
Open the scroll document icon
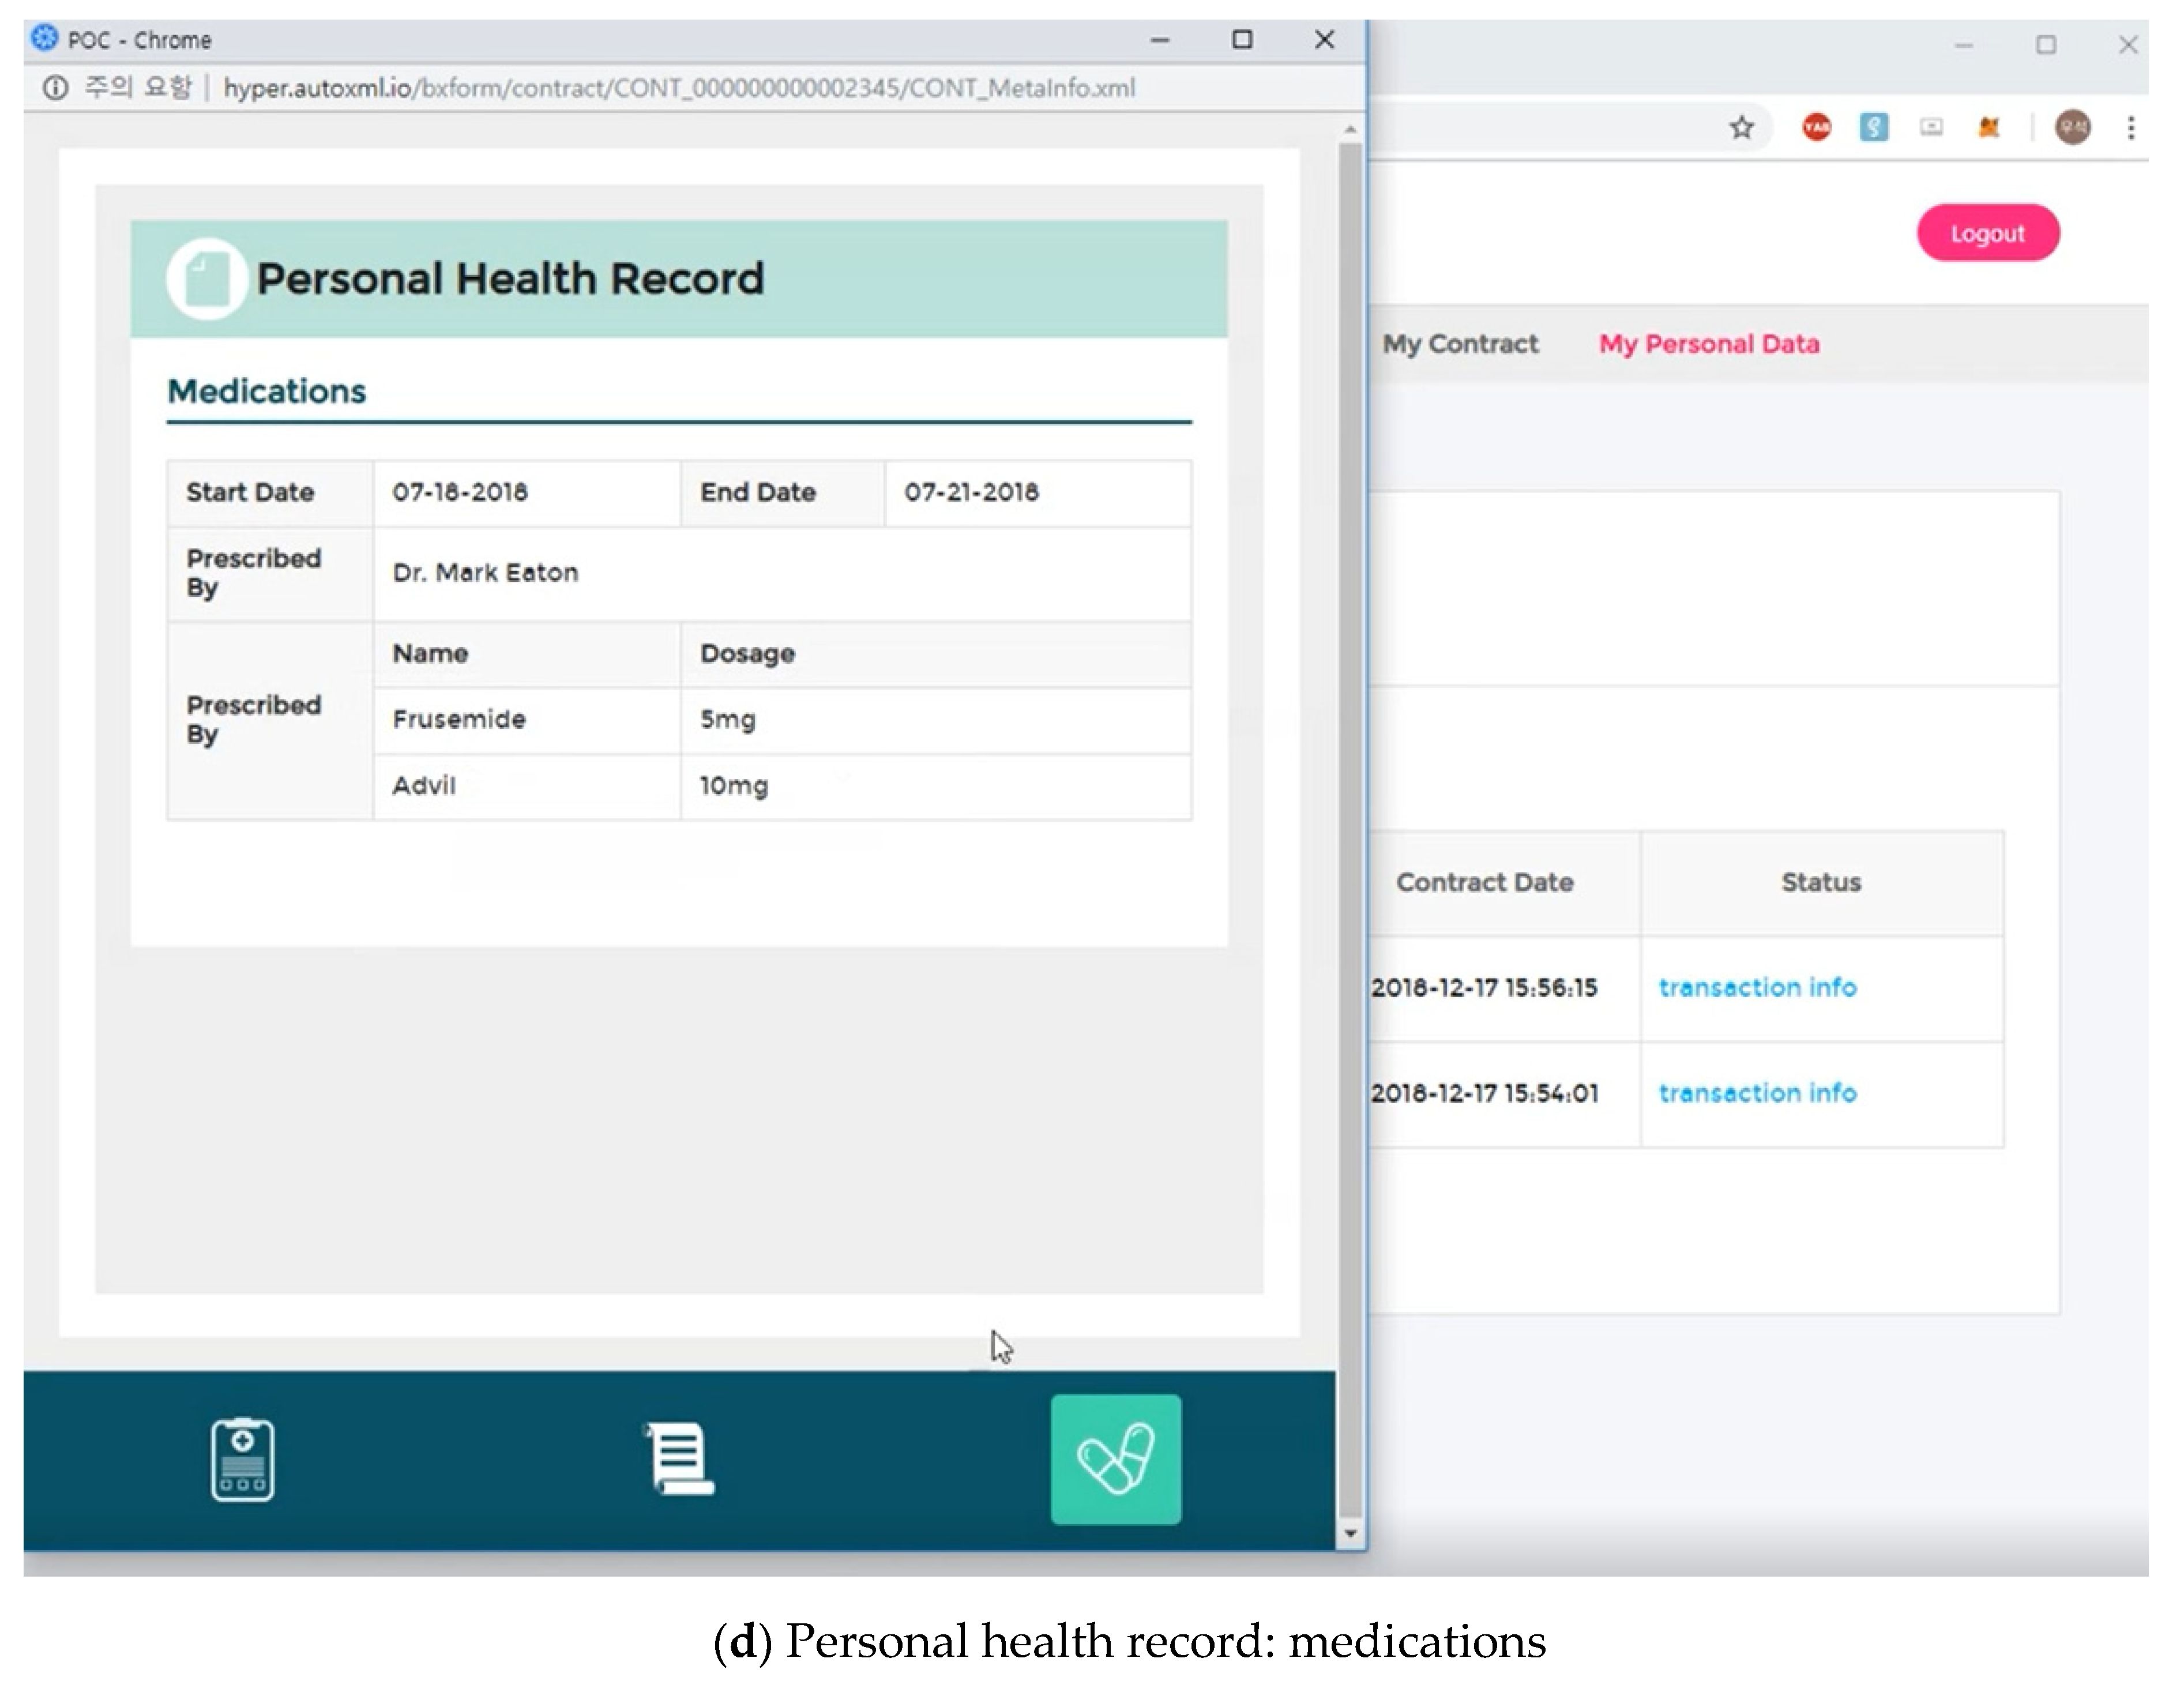tap(680, 1459)
